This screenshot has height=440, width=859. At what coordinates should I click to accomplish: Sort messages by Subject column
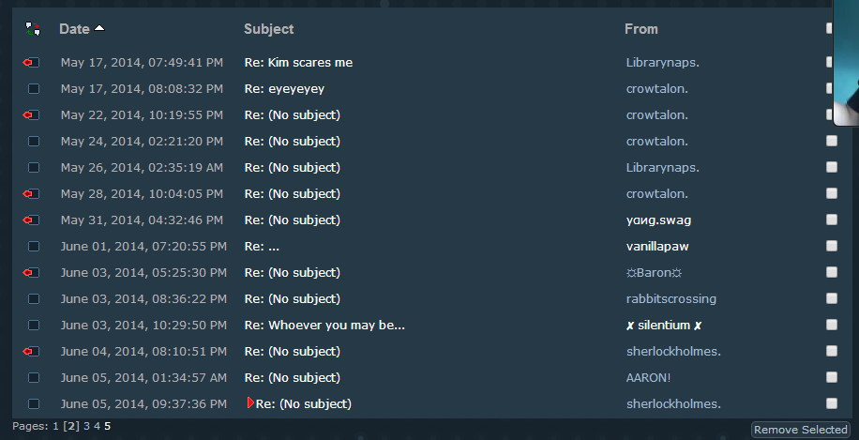coord(268,29)
